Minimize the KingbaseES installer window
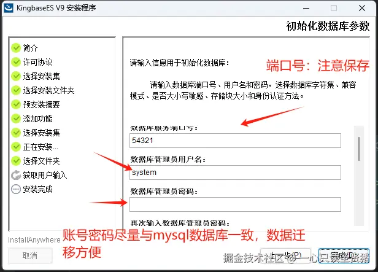The image size is (378, 272). [x=306, y=8]
